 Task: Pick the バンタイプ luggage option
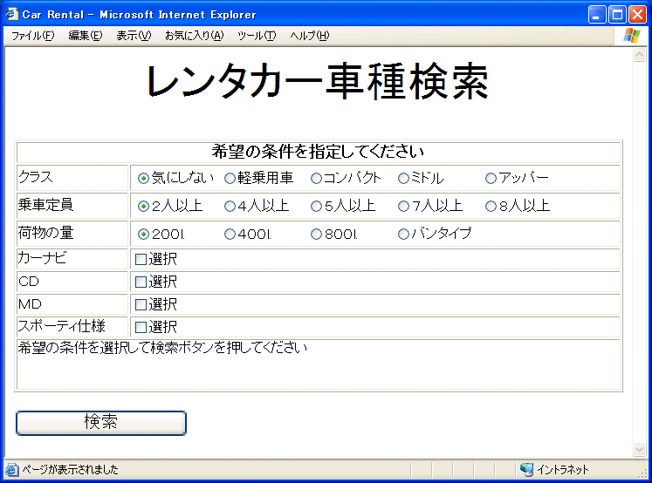(x=403, y=235)
